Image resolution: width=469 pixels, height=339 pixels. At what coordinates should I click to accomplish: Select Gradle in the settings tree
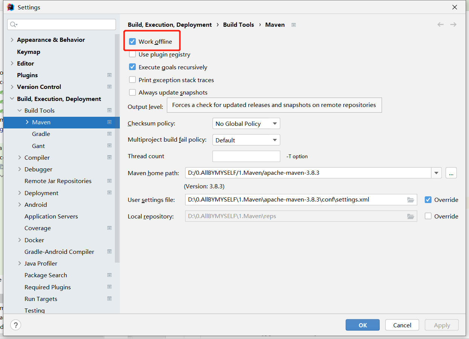point(41,134)
